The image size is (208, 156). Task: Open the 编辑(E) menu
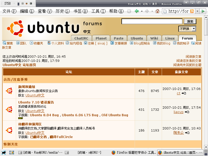(27, 11)
